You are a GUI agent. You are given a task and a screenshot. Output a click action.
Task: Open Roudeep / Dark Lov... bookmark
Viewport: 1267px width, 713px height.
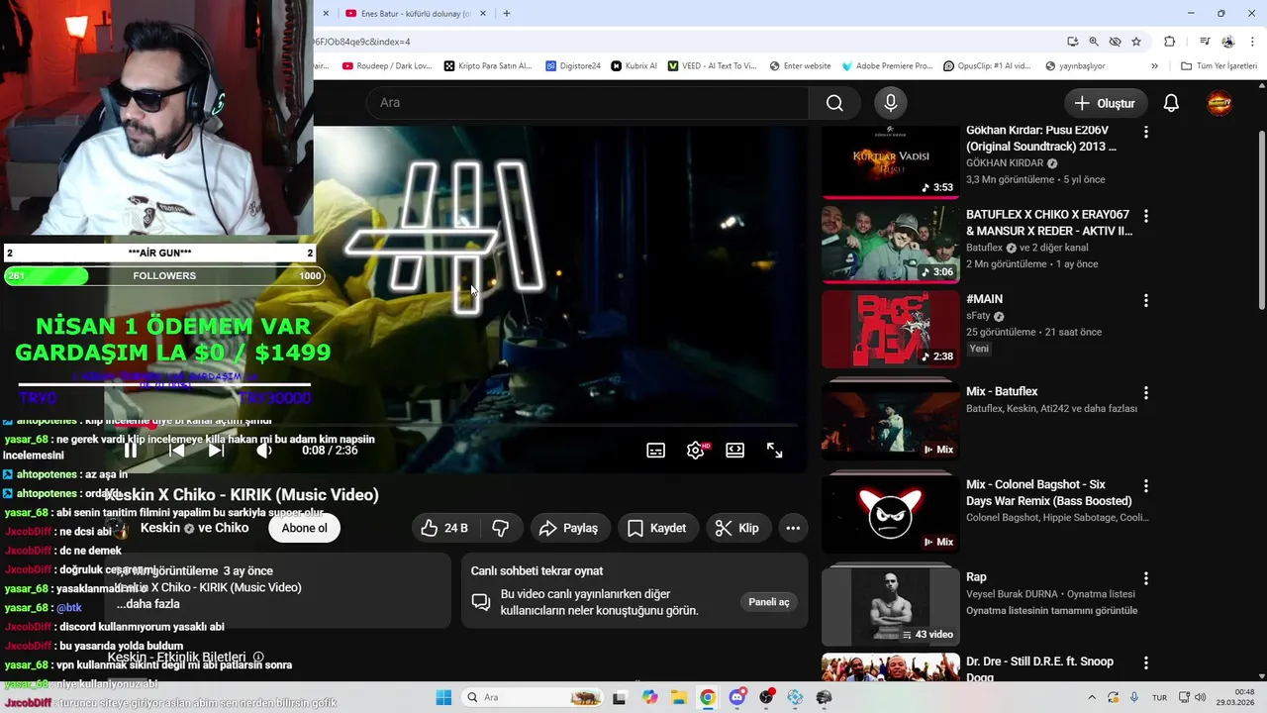387,66
